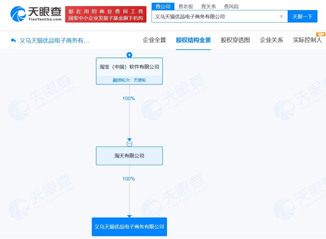Expand upstream shareholders via the plus icon

pos(129,55)
